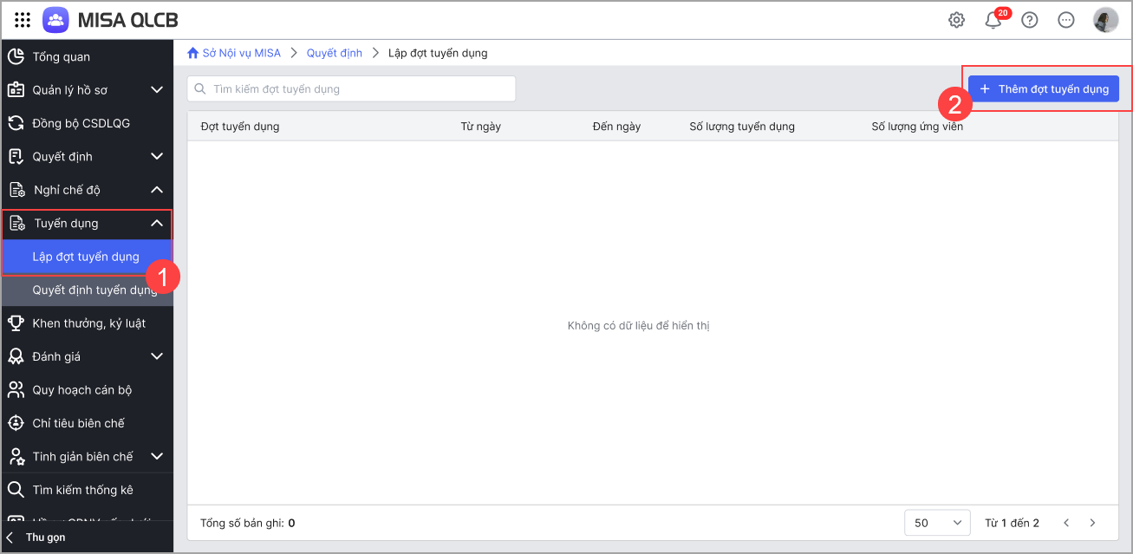Viewport: 1133px width, 554px height.
Task: Open the help question mark icon
Action: point(1030,20)
